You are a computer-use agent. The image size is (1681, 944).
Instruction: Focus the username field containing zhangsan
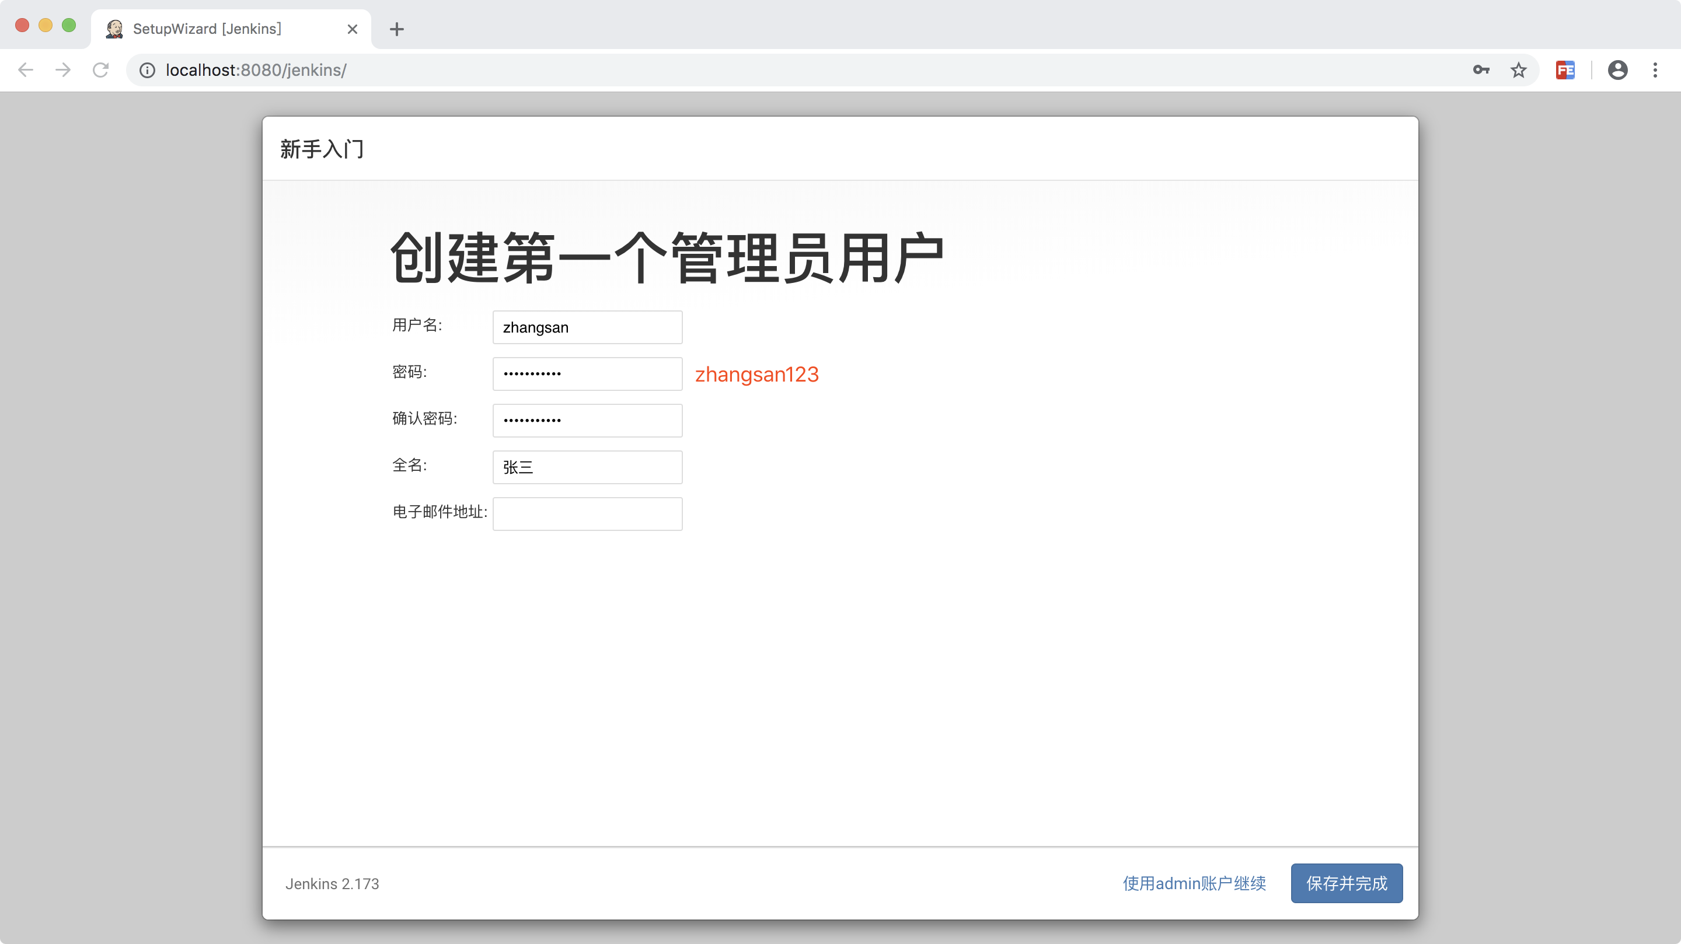click(x=587, y=327)
